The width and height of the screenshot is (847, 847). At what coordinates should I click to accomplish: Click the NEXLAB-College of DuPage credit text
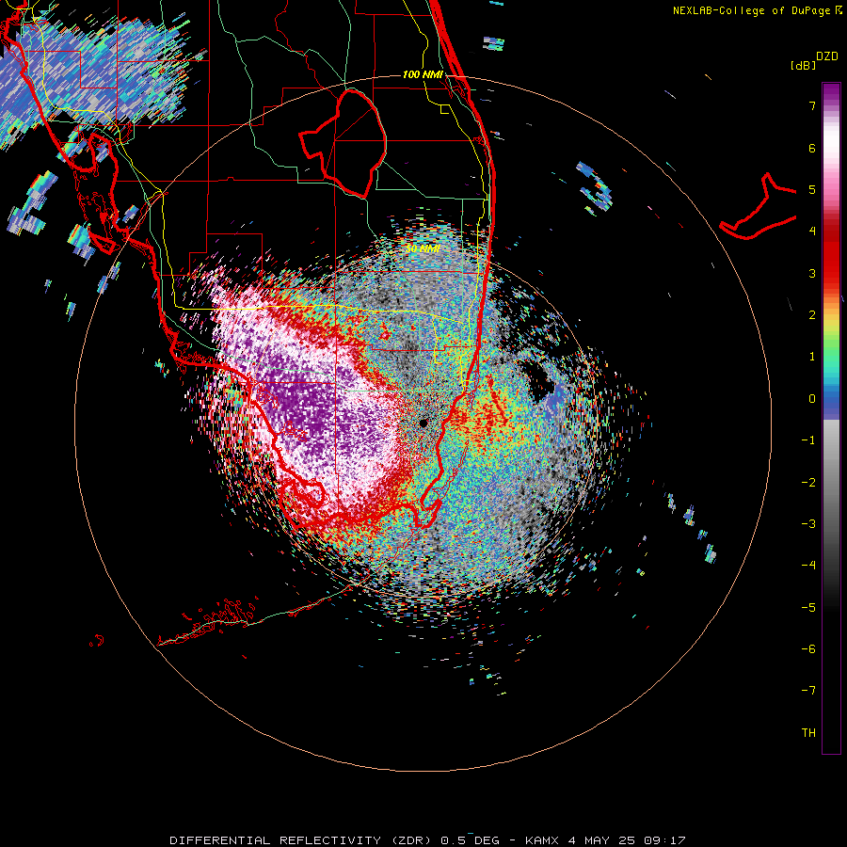pyautogui.click(x=757, y=10)
